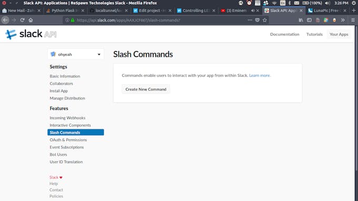The height and width of the screenshot is (201, 358).
Task: Open Firefox Library icon
Action: point(301,20)
